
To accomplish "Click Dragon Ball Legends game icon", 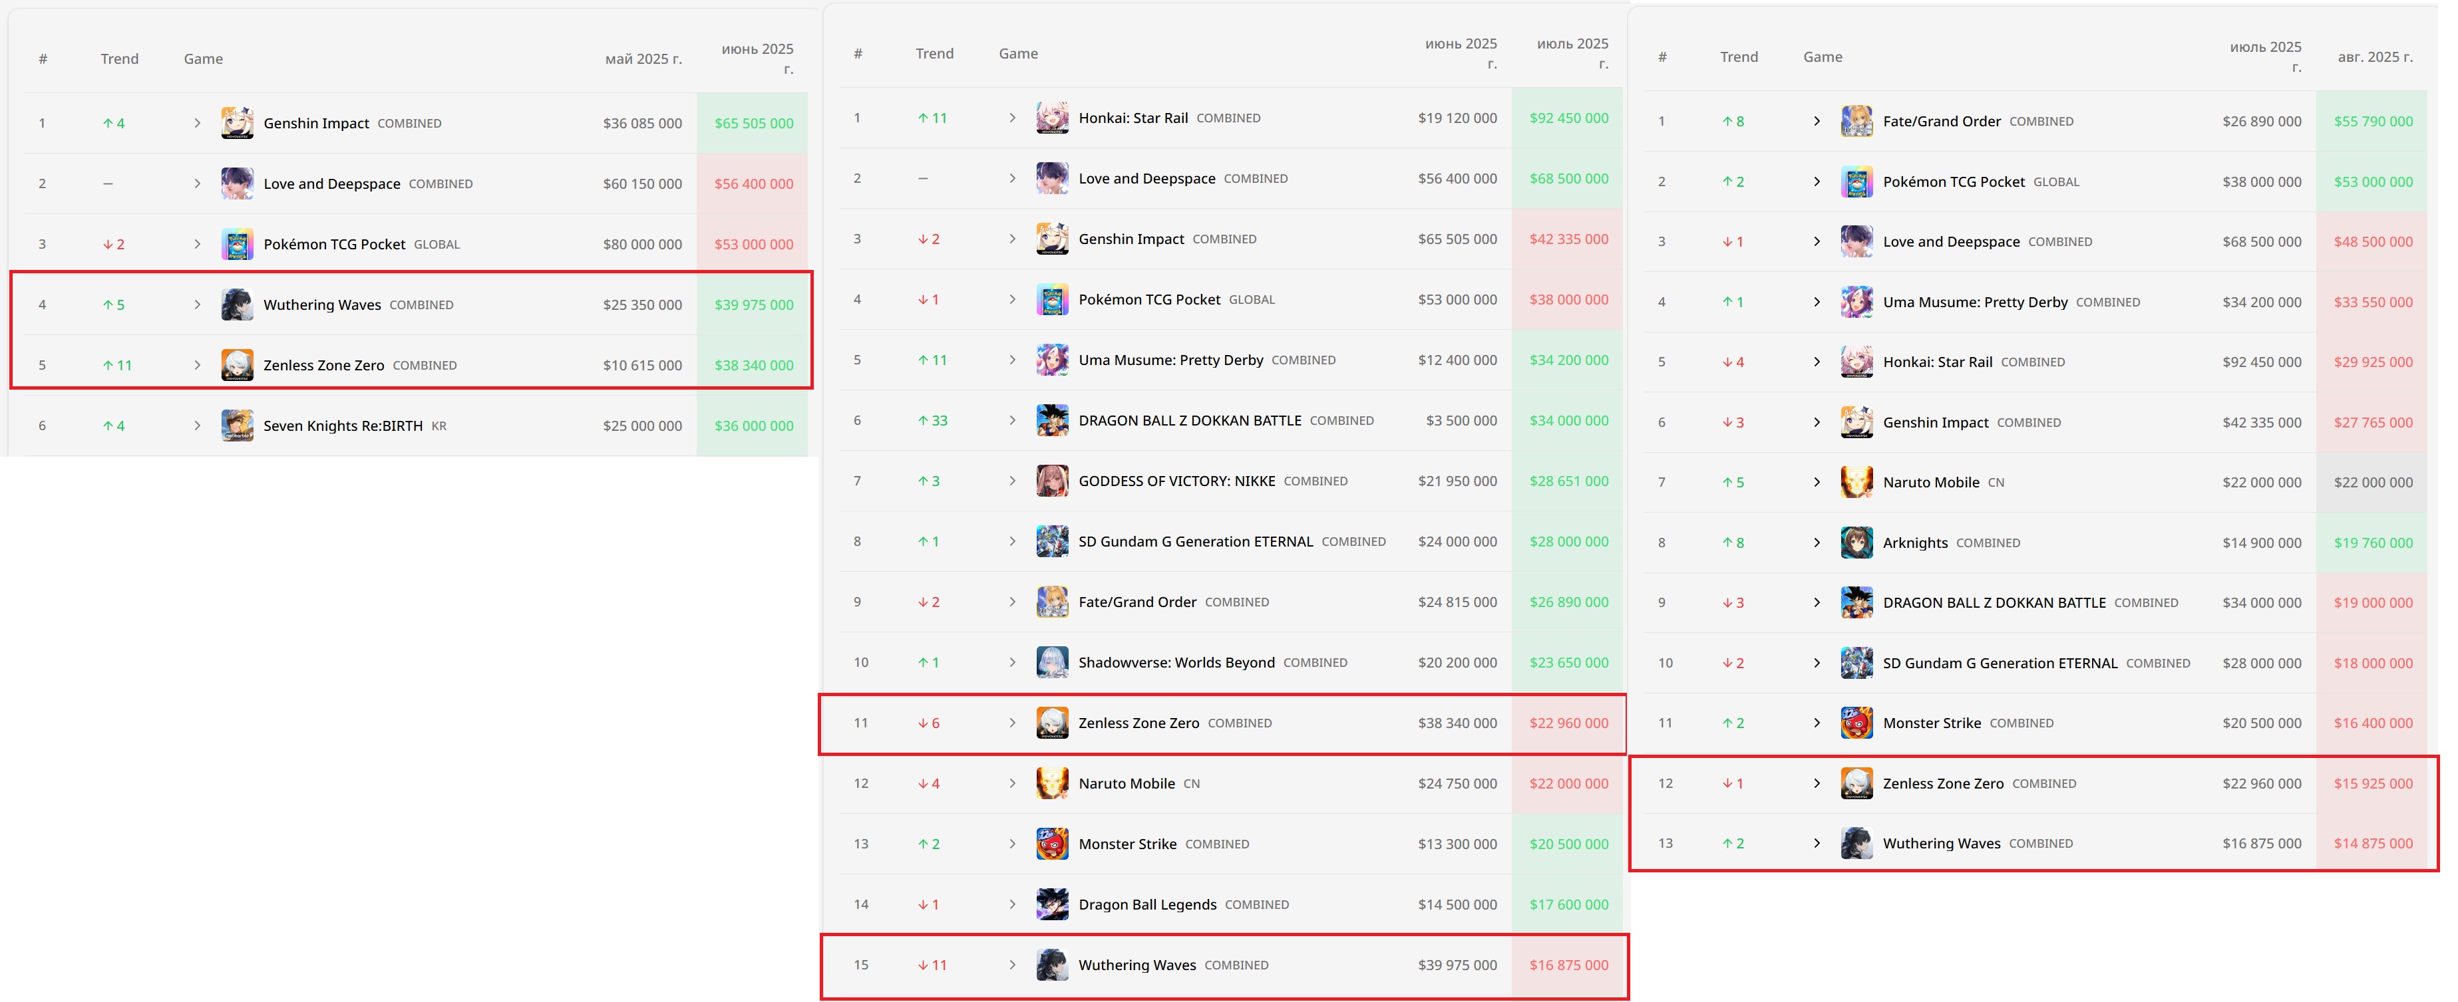I will 1051,904.
